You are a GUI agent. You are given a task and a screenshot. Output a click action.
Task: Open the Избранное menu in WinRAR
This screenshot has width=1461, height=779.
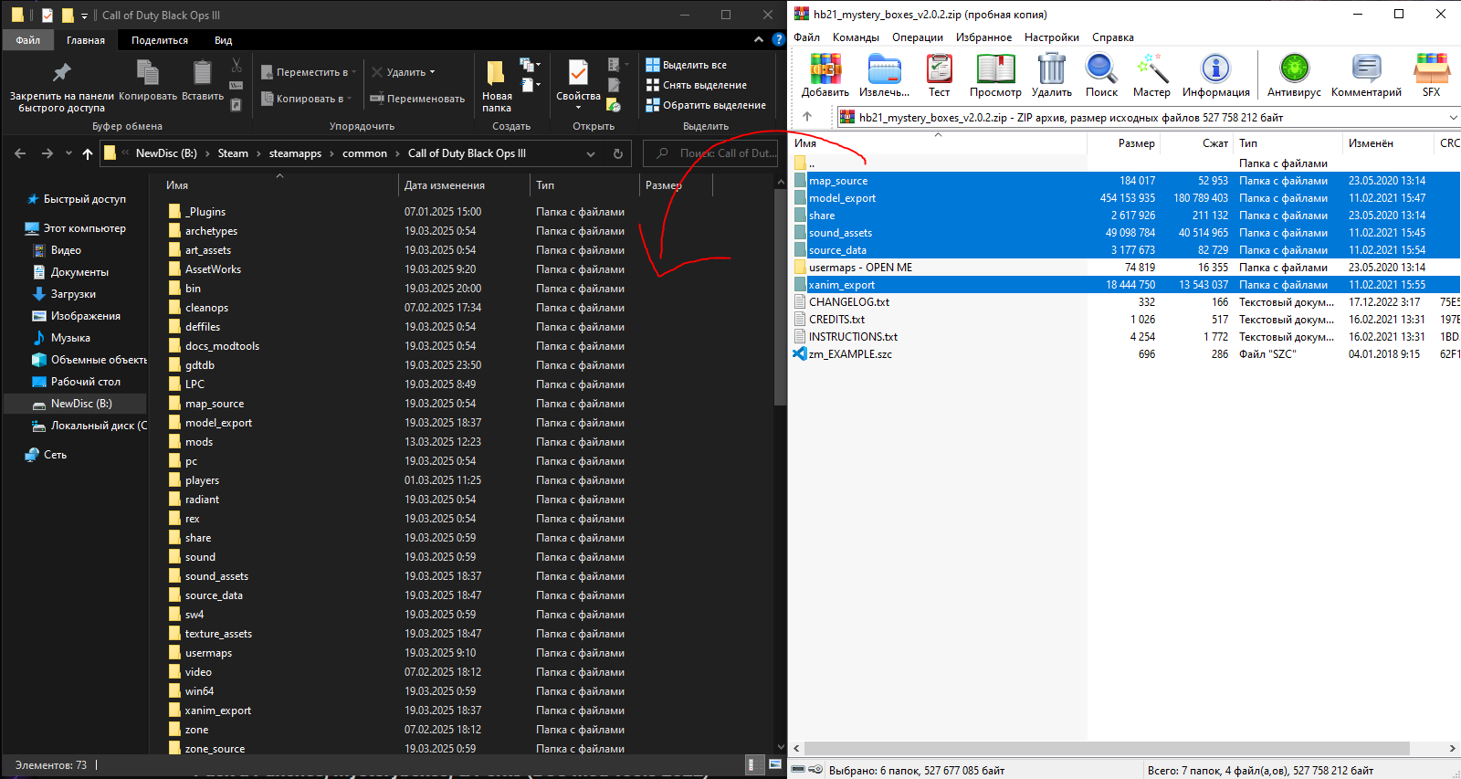click(983, 37)
